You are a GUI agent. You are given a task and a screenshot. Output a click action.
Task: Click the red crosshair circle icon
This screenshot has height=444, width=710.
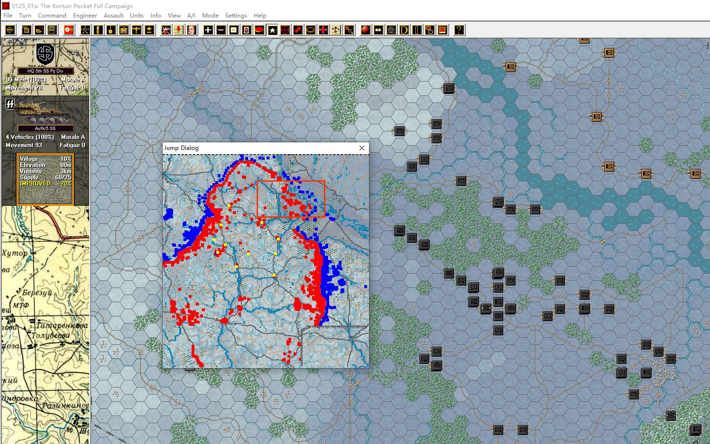[x=285, y=30]
